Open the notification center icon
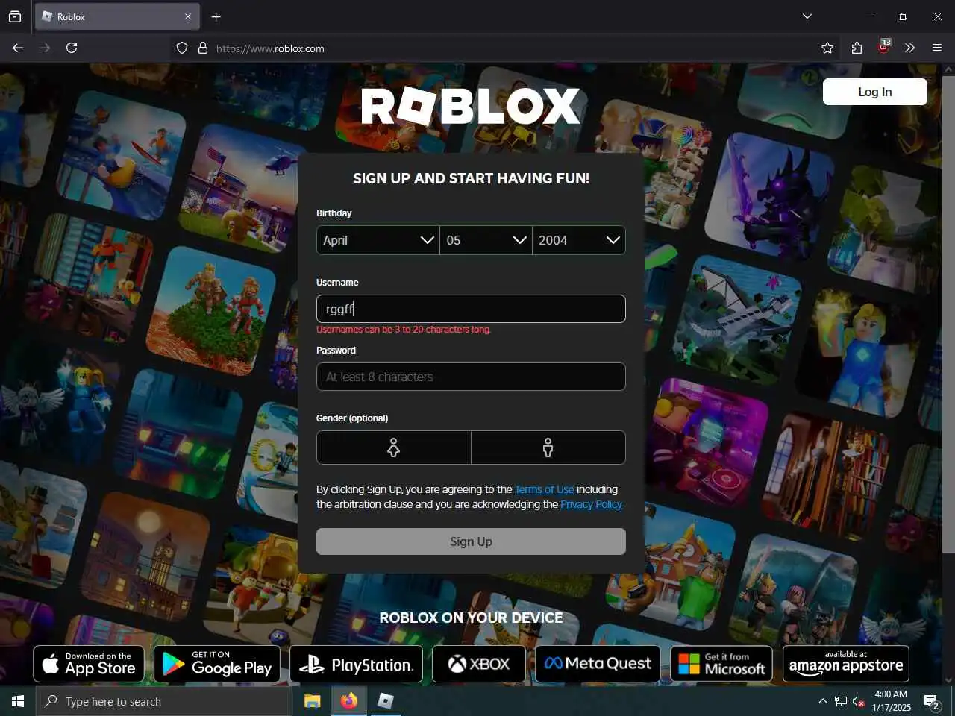 932,701
